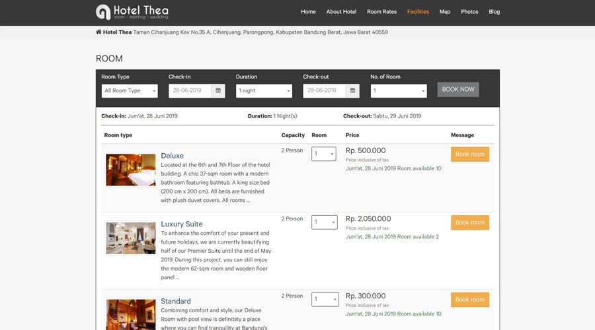Click the Check-in date input field

pos(190,90)
